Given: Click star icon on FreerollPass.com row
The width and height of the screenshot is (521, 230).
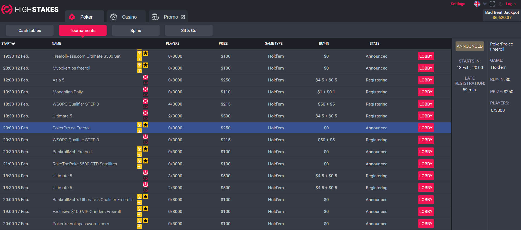Looking at the screenshot, I should click(x=146, y=53).
